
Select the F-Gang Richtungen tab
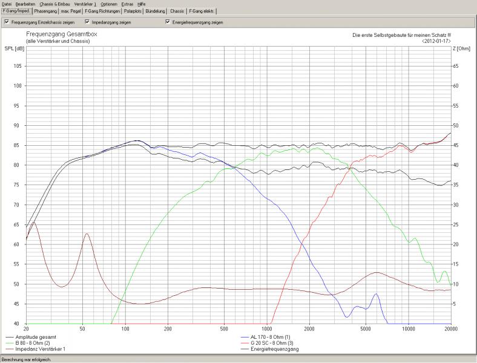pos(102,11)
